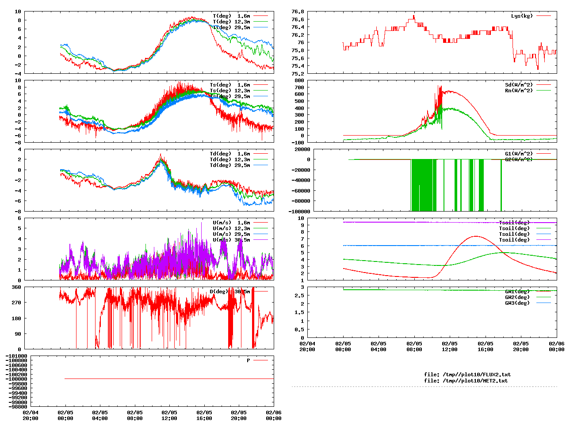Click the purple line sample beside U(m/s) 30.5m
This screenshot has height=424, width=566.
click(x=261, y=240)
